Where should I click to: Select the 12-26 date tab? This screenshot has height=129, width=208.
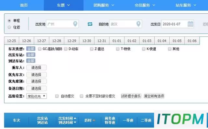[x=27, y=41]
